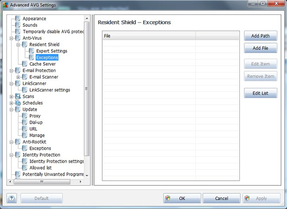This screenshot has width=287, height=209.
Task: Collapse the Identity Protection node
Action: 12,155
